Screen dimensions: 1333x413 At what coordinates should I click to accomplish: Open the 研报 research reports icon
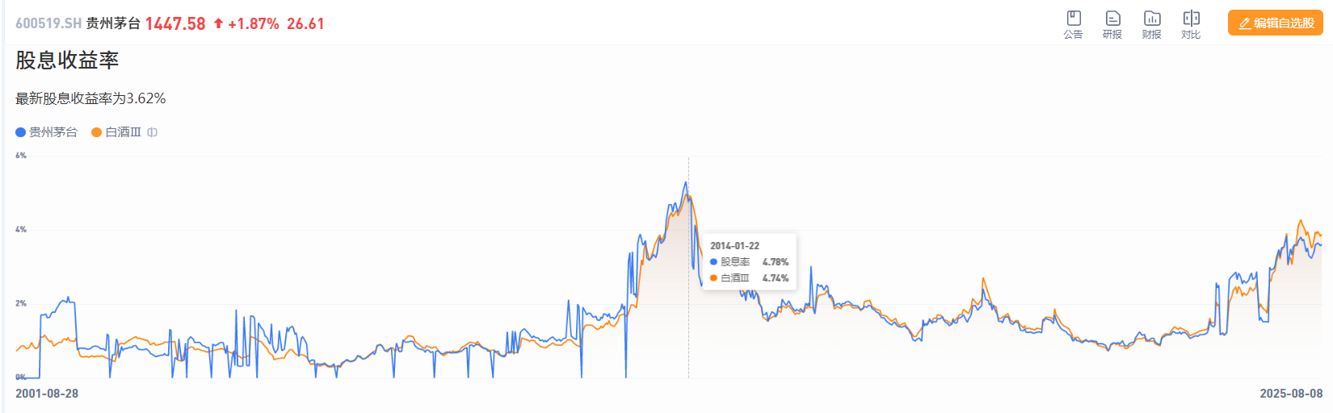click(1112, 23)
